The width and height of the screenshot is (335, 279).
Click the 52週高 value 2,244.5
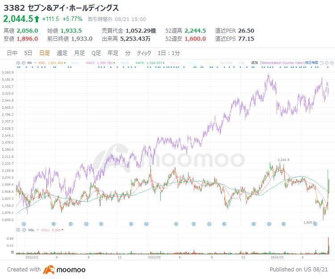[195, 30]
